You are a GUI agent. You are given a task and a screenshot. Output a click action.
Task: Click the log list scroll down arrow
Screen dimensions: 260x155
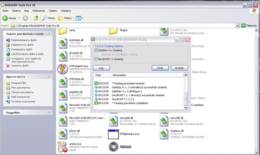pos(186,107)
